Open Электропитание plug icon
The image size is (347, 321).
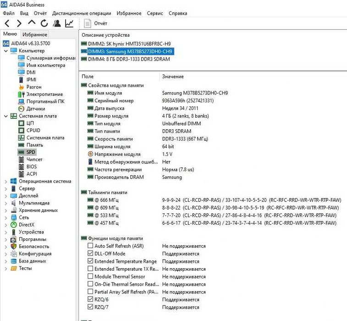click(21, 94)
